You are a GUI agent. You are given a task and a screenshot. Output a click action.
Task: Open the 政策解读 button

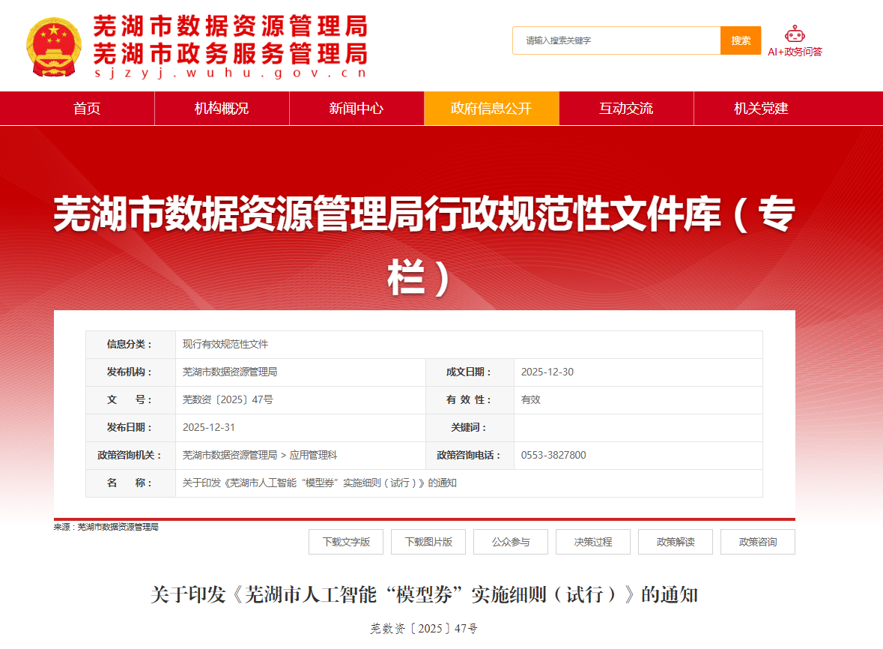(676, 542)
